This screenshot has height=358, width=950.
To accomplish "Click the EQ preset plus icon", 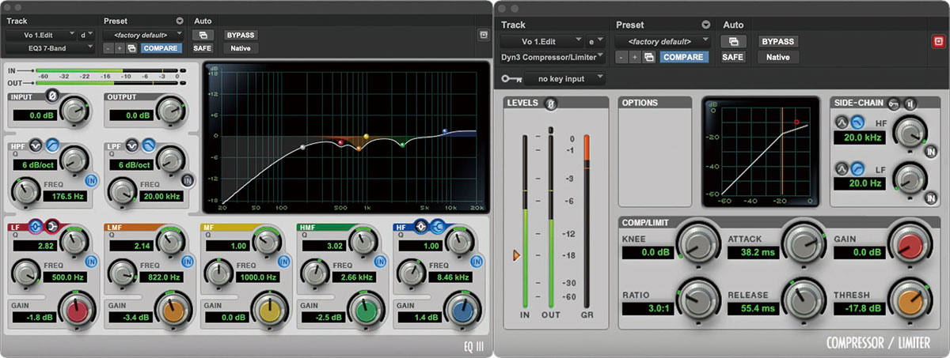I will point(120,48).
